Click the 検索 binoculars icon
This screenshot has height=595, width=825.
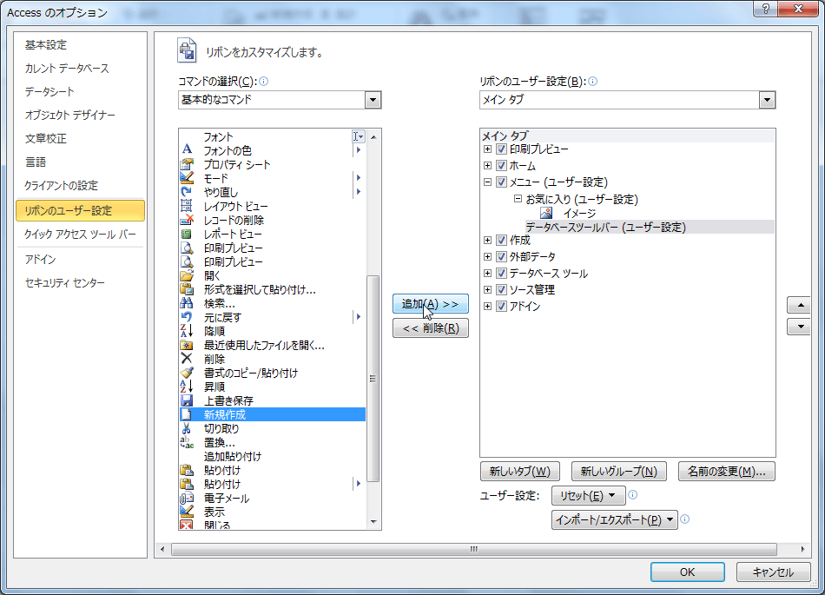[187, 303]
